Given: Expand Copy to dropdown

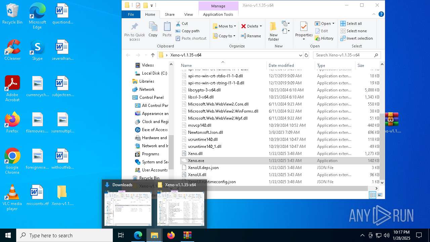Looking at the screenshot, I should [234, 36].
